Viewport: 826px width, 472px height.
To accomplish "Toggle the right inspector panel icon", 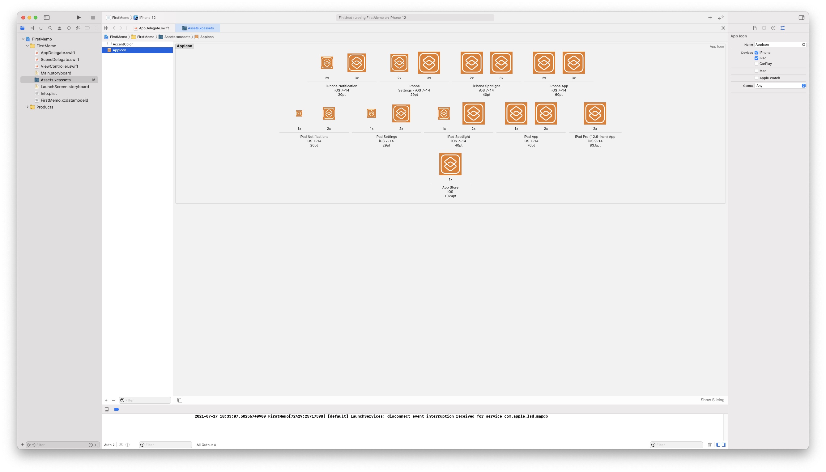I will 801,18.
